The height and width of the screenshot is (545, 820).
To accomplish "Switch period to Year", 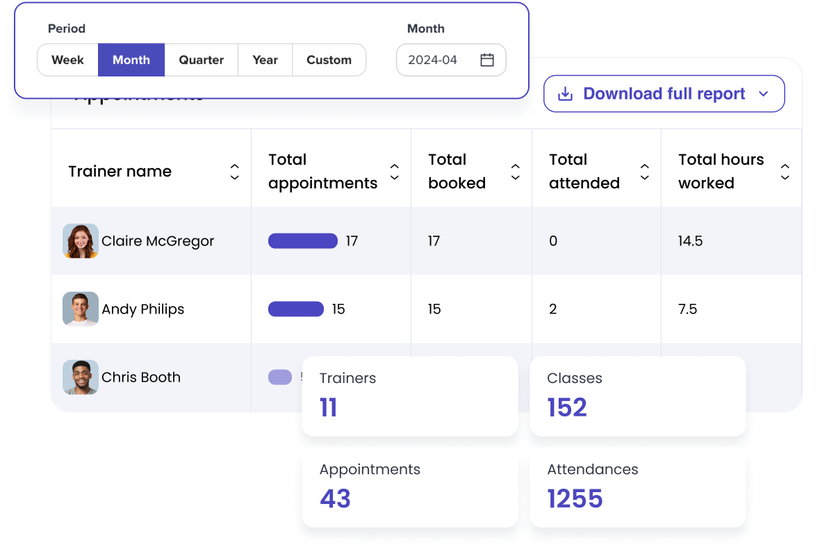I will 265,60.
